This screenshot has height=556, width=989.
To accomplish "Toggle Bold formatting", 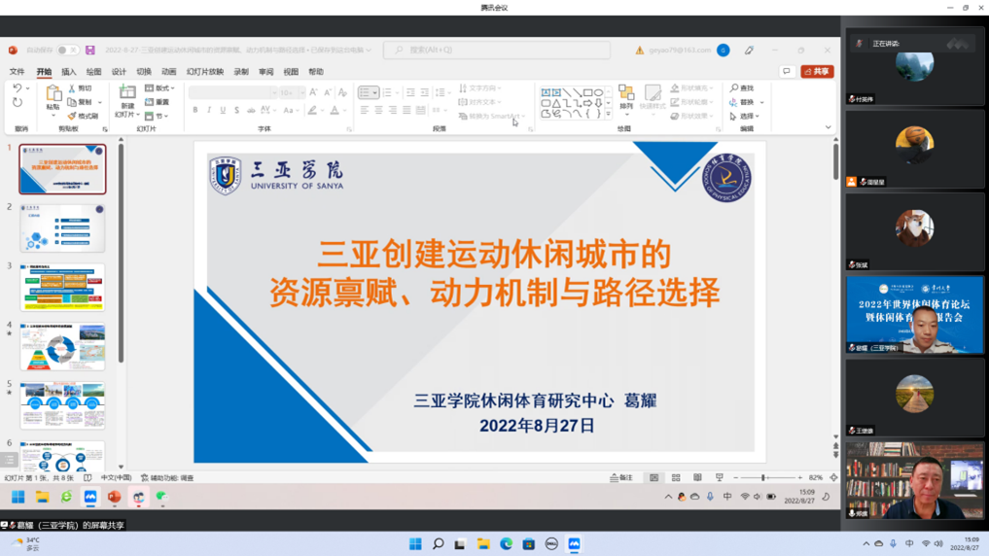I will 195,110.
